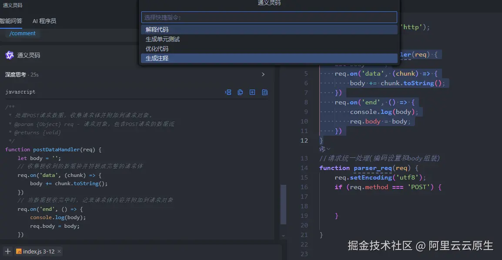
Task: Click 'body += chunk.toString();' in editor
Action: click(398, 83)
